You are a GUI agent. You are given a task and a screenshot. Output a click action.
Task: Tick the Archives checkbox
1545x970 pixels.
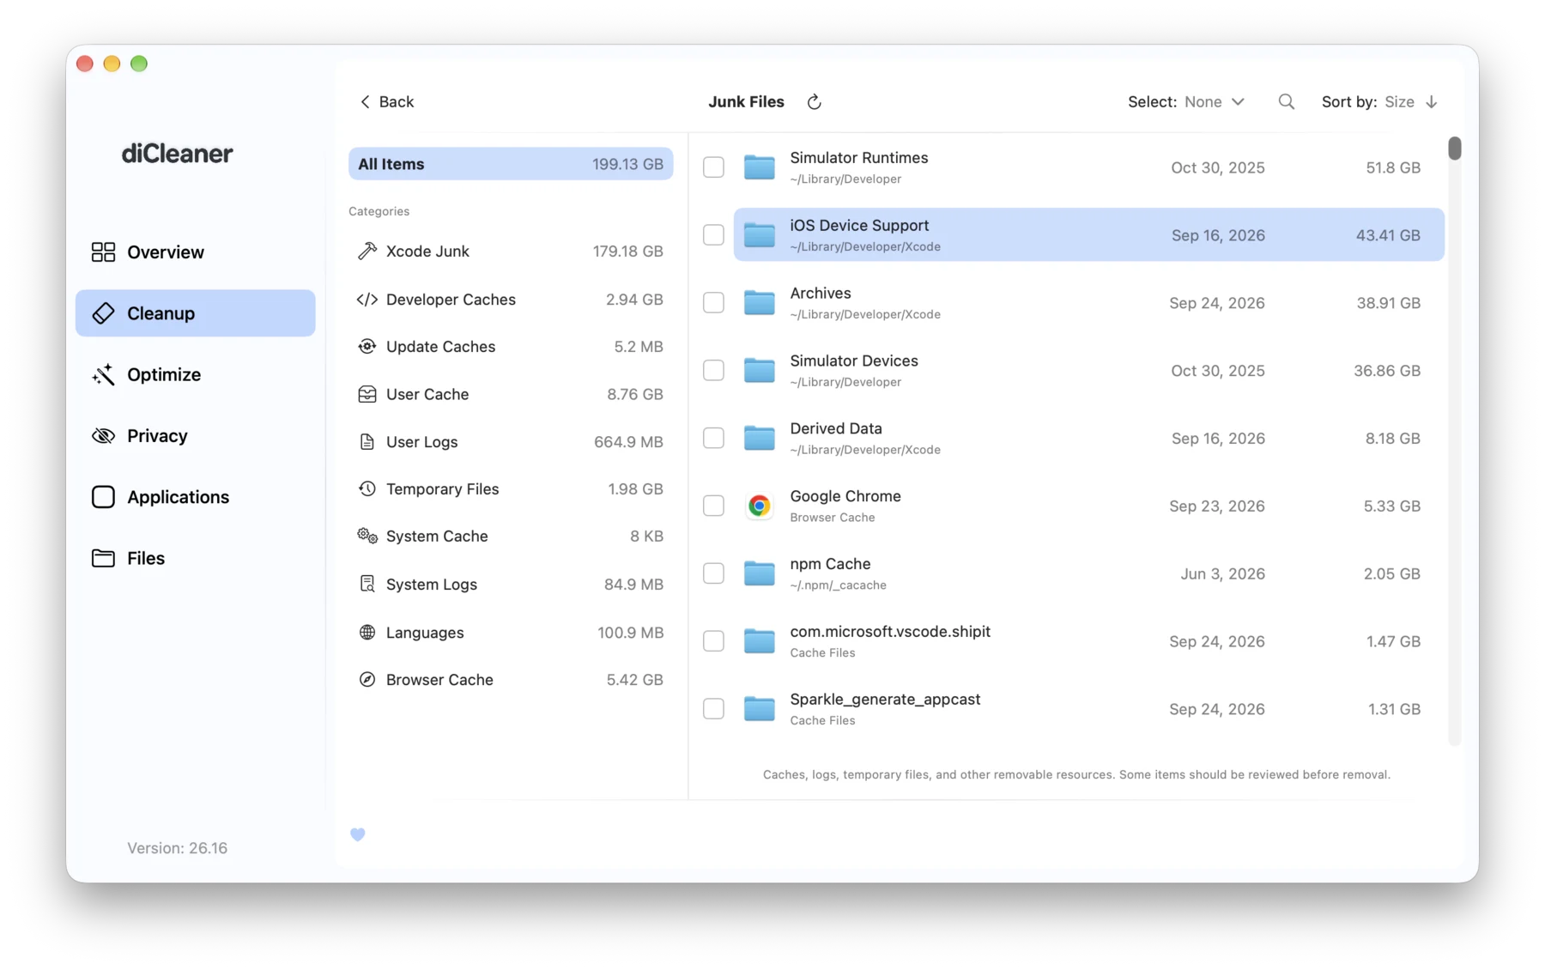coord(713,302)
